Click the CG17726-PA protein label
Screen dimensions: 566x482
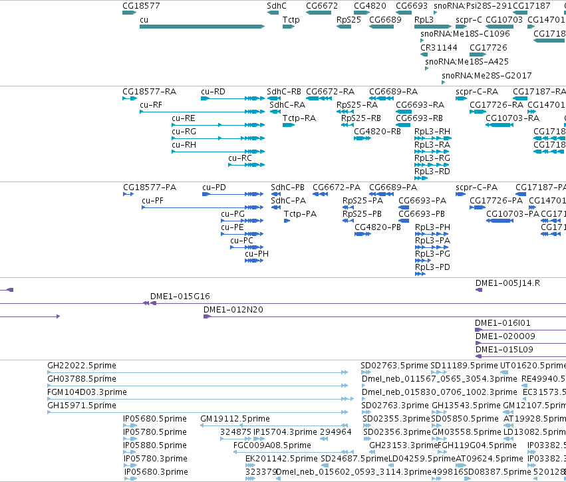496,201
